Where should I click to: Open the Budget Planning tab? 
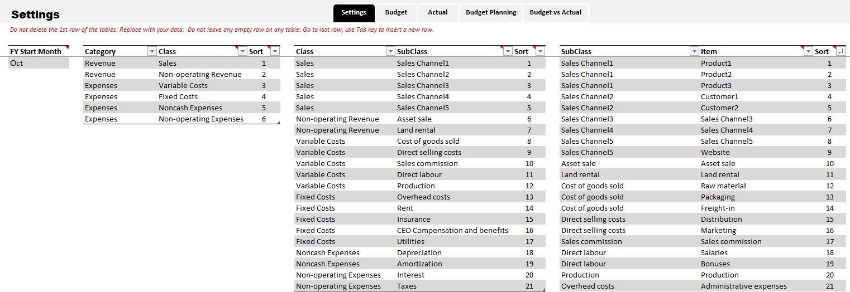pos(491,13)
